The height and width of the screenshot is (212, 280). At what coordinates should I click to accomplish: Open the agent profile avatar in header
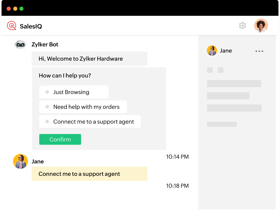click(x=261, y=25)
